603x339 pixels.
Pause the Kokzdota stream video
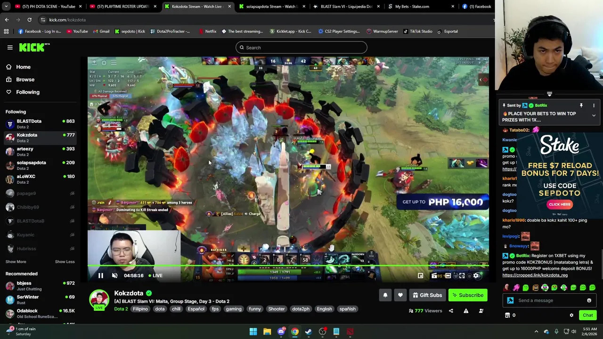pyautogui.click(x=100, y=275)
